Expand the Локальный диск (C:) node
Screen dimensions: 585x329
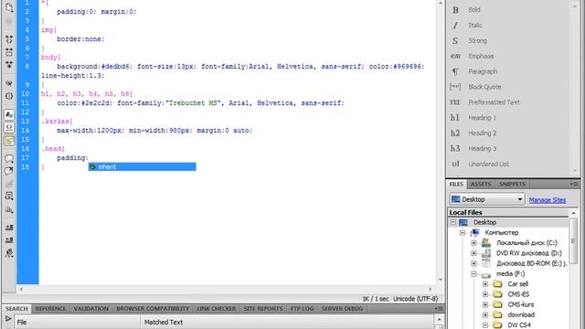click(x=473, y=243)
